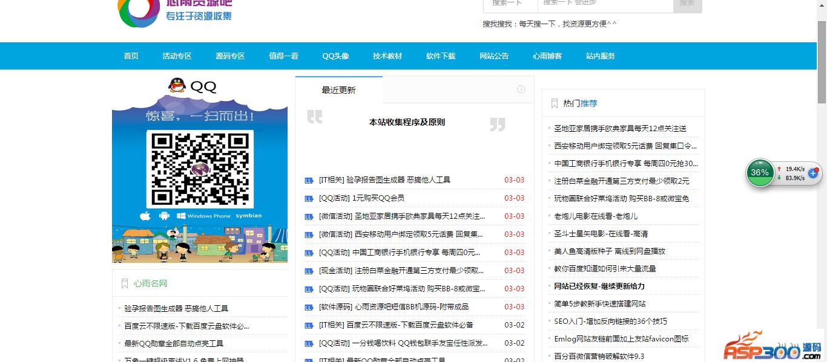This screenshot has width=827, height=362.
Task: Open 网站已经恢复-继续更新给力 link
Action: coord(599,286)
